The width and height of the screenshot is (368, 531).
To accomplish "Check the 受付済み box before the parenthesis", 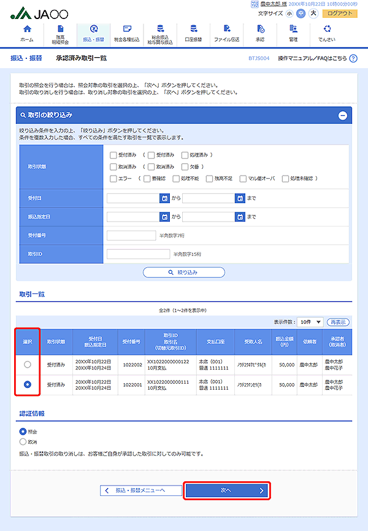I will tap(113, 155).
